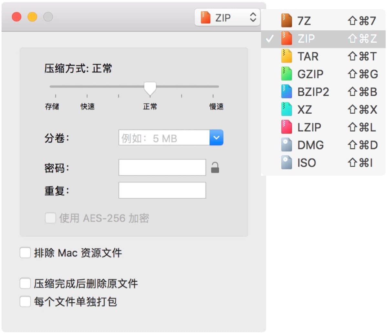Open the ZIP format popup selector

click(x=227, y=17)
